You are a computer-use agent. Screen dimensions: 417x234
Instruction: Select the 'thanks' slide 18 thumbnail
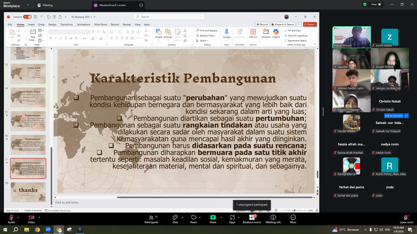click(x=28, y=192)
